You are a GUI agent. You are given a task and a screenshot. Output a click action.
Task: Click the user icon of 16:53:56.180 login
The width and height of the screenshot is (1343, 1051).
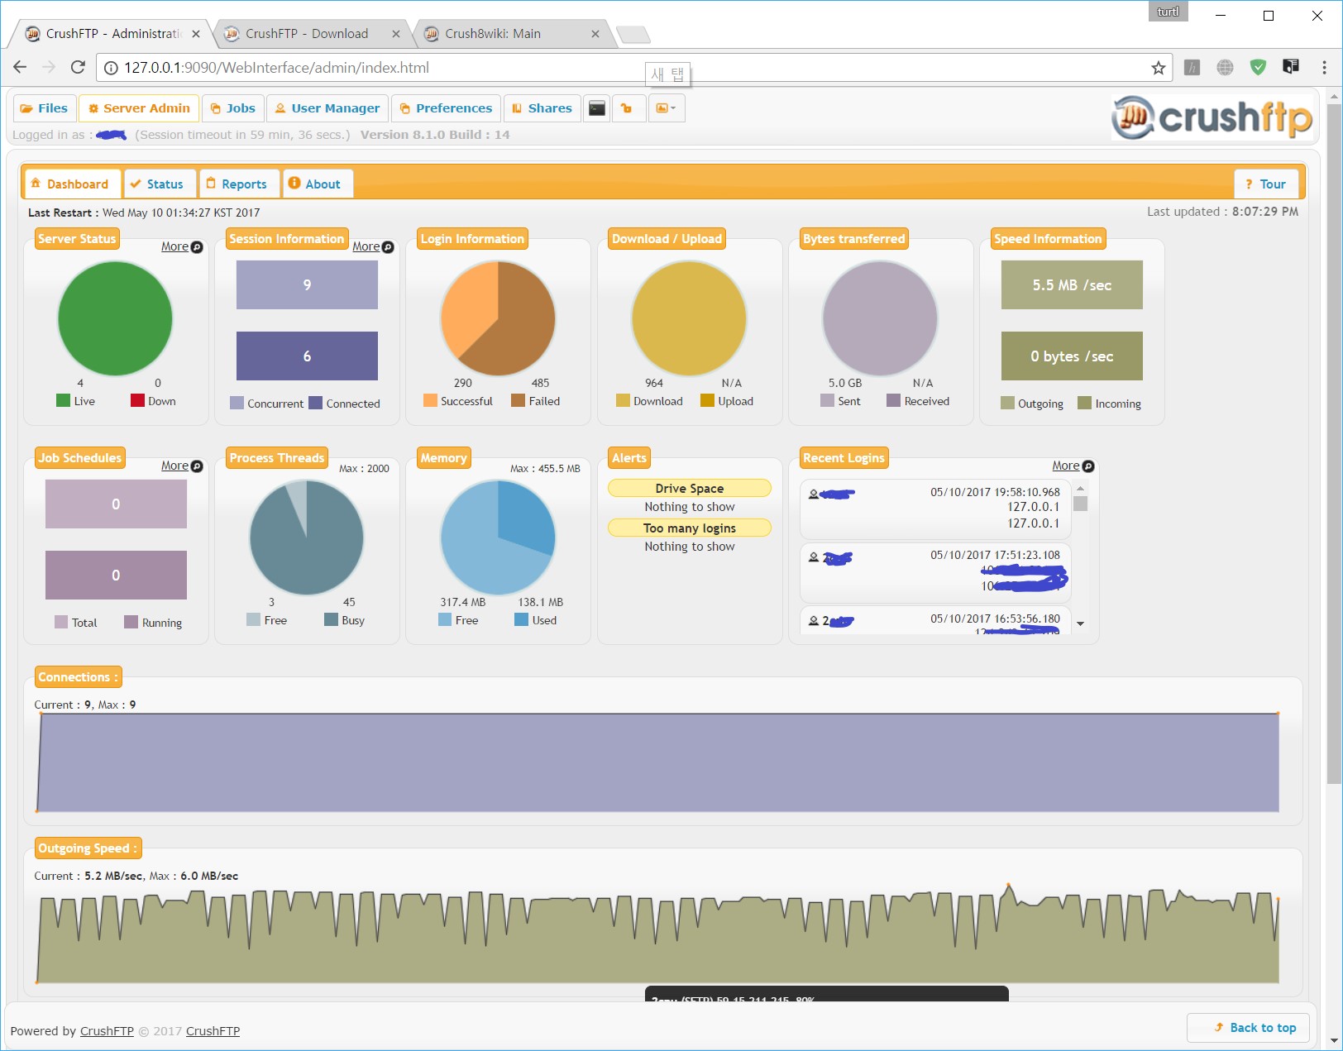tap(814, 620)
